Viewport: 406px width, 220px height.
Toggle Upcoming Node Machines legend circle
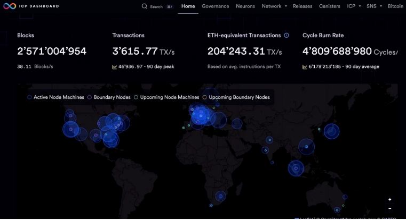click(136, 97)
